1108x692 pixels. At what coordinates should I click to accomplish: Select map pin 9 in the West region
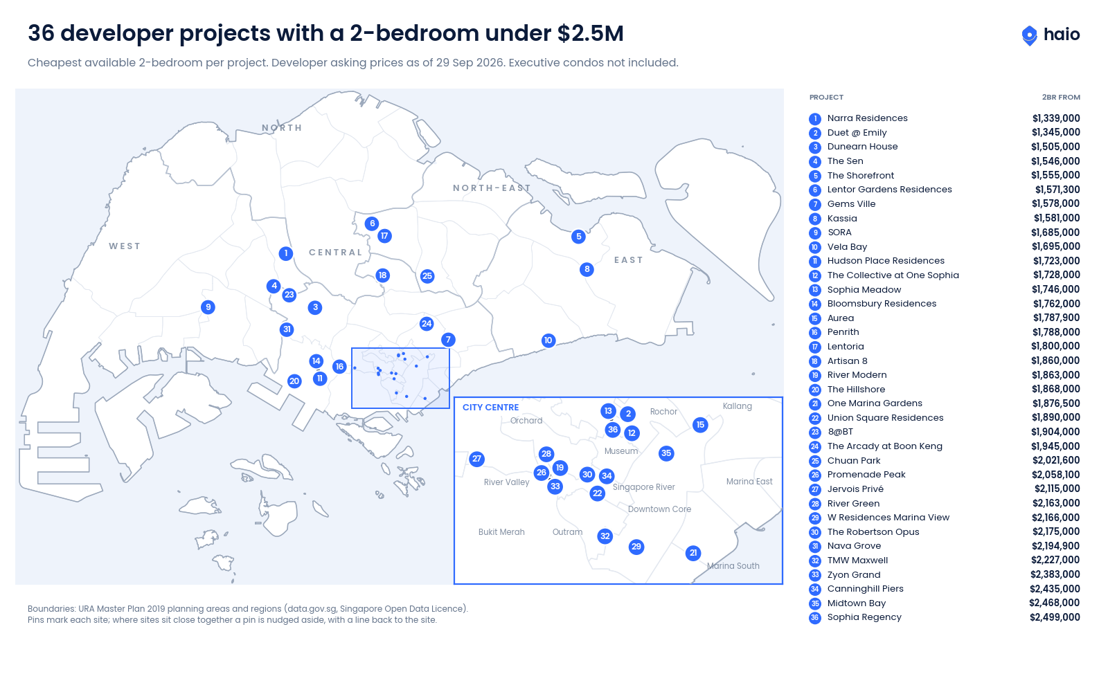[208, 307]
